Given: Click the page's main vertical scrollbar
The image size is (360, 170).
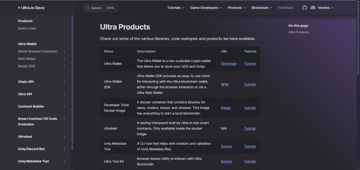Looking at the screenshot, I should pos(358,39).
